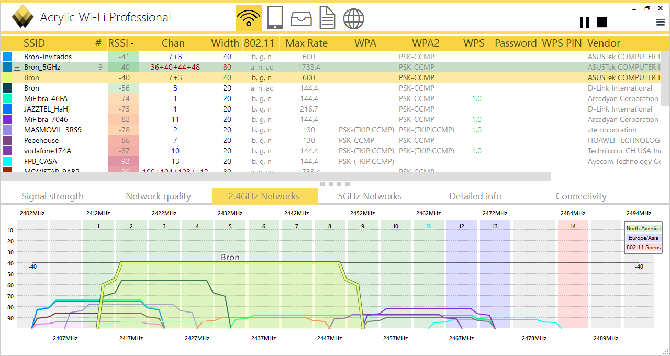This screenshot has height=356, width=670.
Task: Open the hamburger menu
Action: (660, 23)
